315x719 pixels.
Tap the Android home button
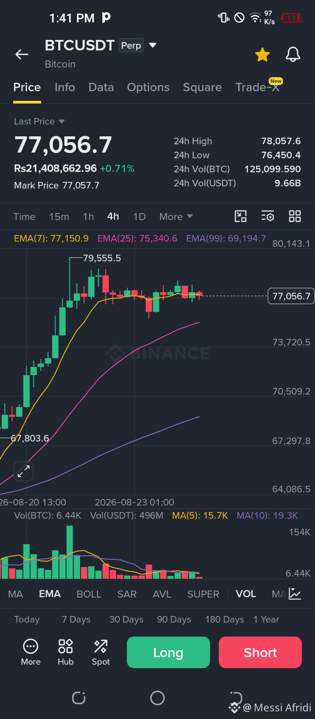click(x=157, y=698)
